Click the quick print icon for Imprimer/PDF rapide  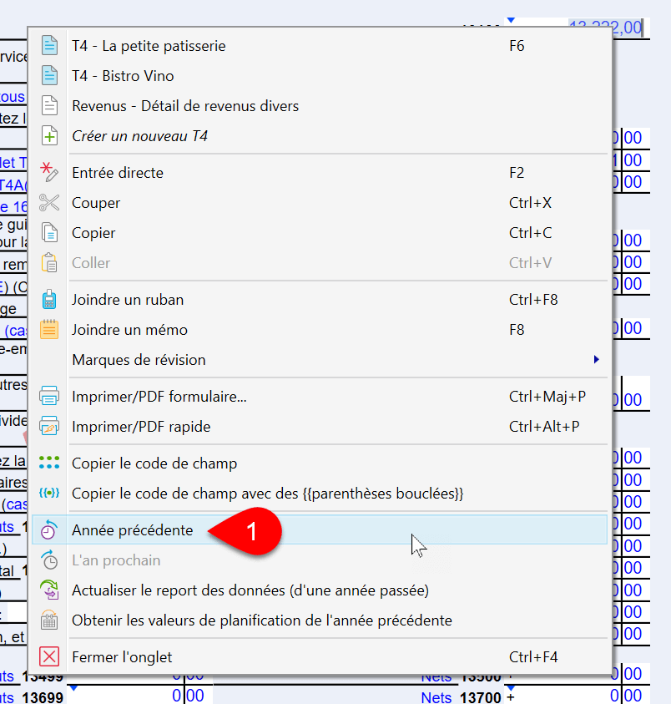49,426
